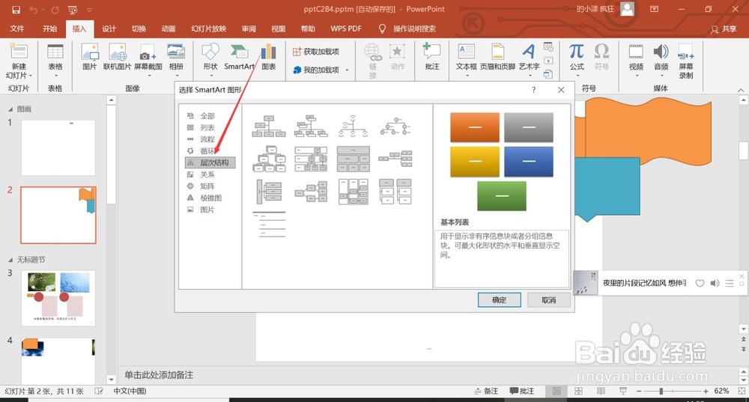Click notes area 单击此处添加备注

click(x=159, y=375)
